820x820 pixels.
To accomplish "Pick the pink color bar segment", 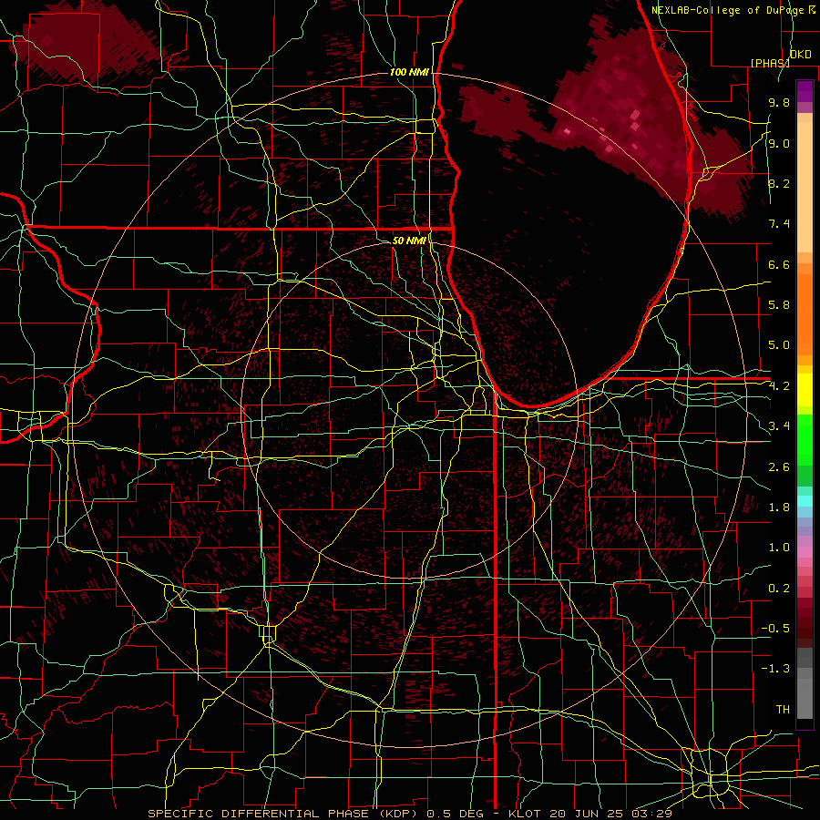I will (x=805, y=551).
